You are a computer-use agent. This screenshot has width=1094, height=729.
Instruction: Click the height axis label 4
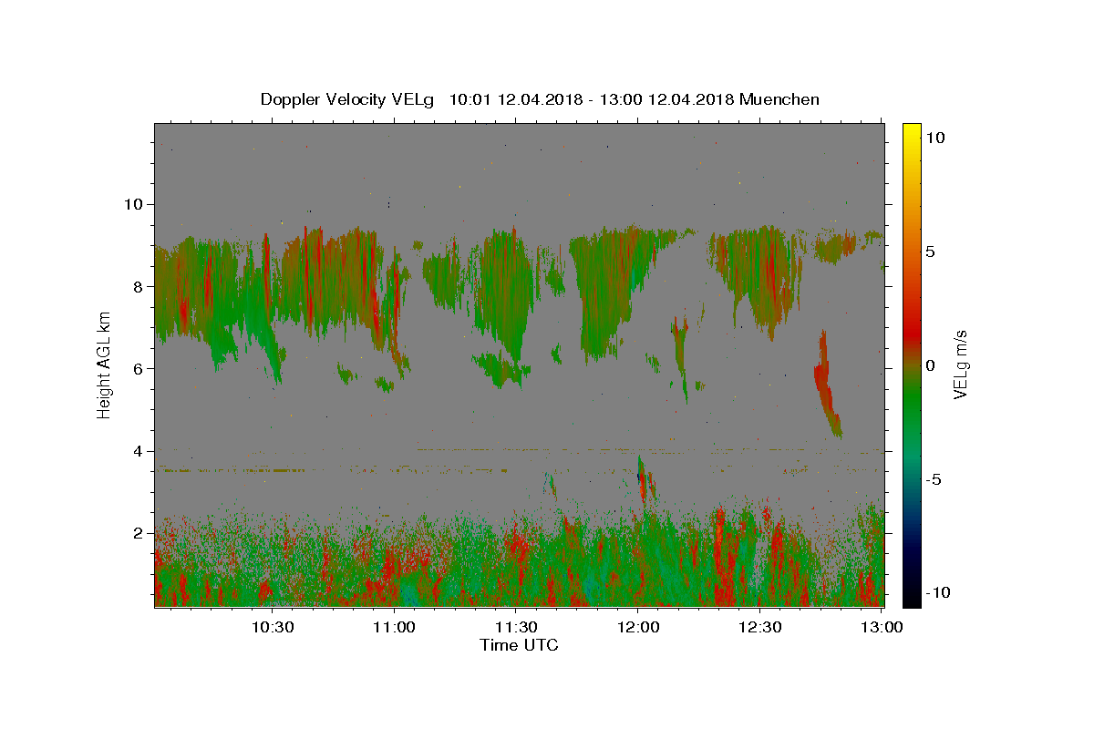coord(138,451)
